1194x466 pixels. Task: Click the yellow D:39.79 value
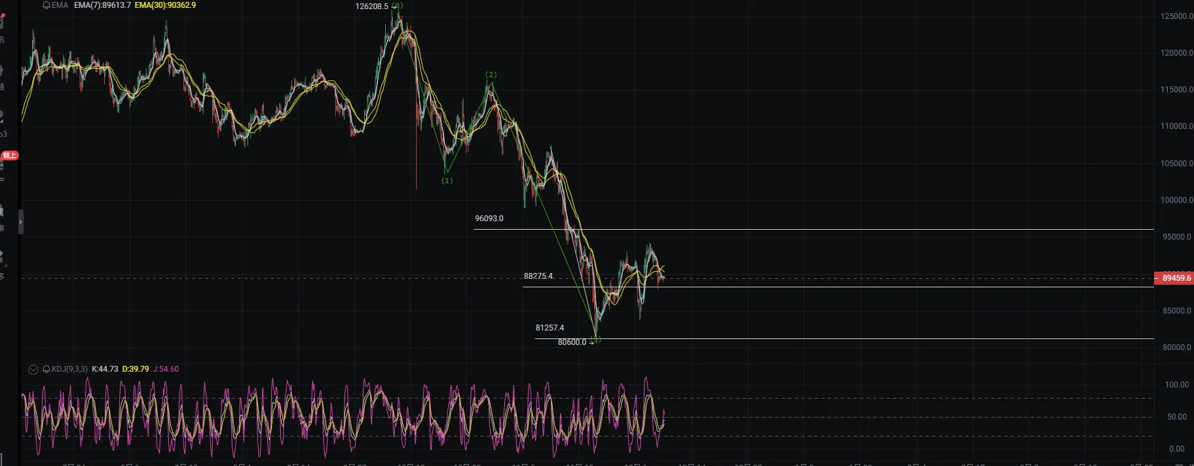[x=136, y=369]
